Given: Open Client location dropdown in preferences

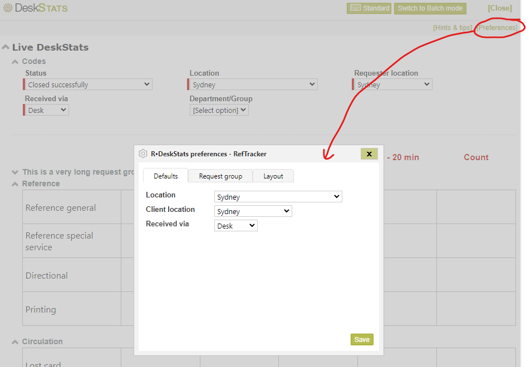Looking at the screenshot, I should [x=253, y=211].
